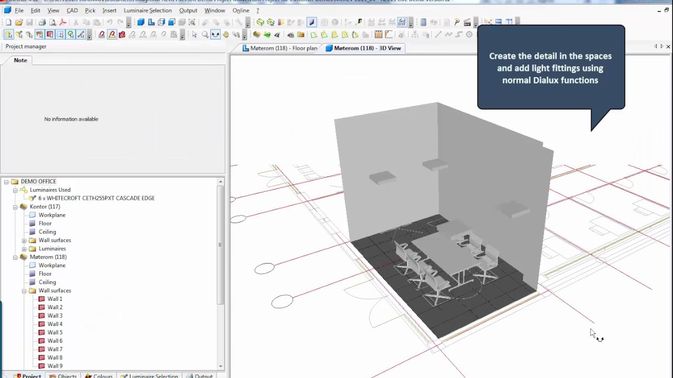673x378 pixels.
Task: Expand Wall surfaces under Kontor (117)
Action: coord(24,240)
